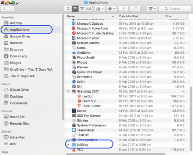Select Style Builder inside SketchUp 2017
The height and width of the screenshot is (155, 193).
click(127, 106)
